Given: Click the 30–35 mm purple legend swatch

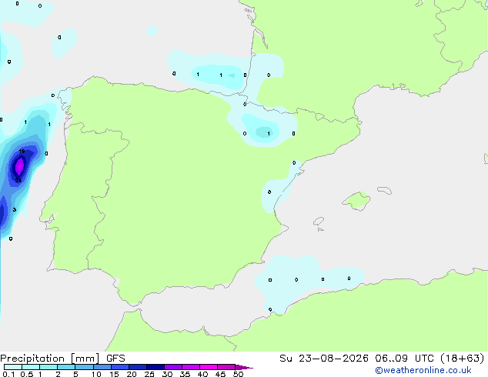Looking at the screenshot, I should (173, 367).
